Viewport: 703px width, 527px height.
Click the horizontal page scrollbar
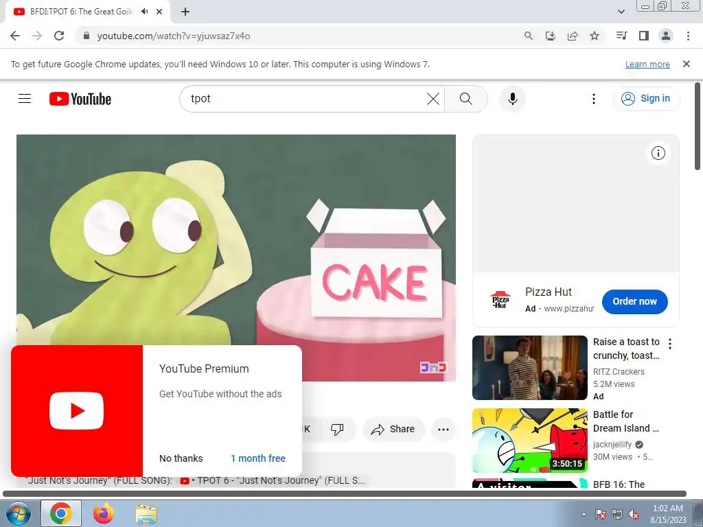pos(345,494)
